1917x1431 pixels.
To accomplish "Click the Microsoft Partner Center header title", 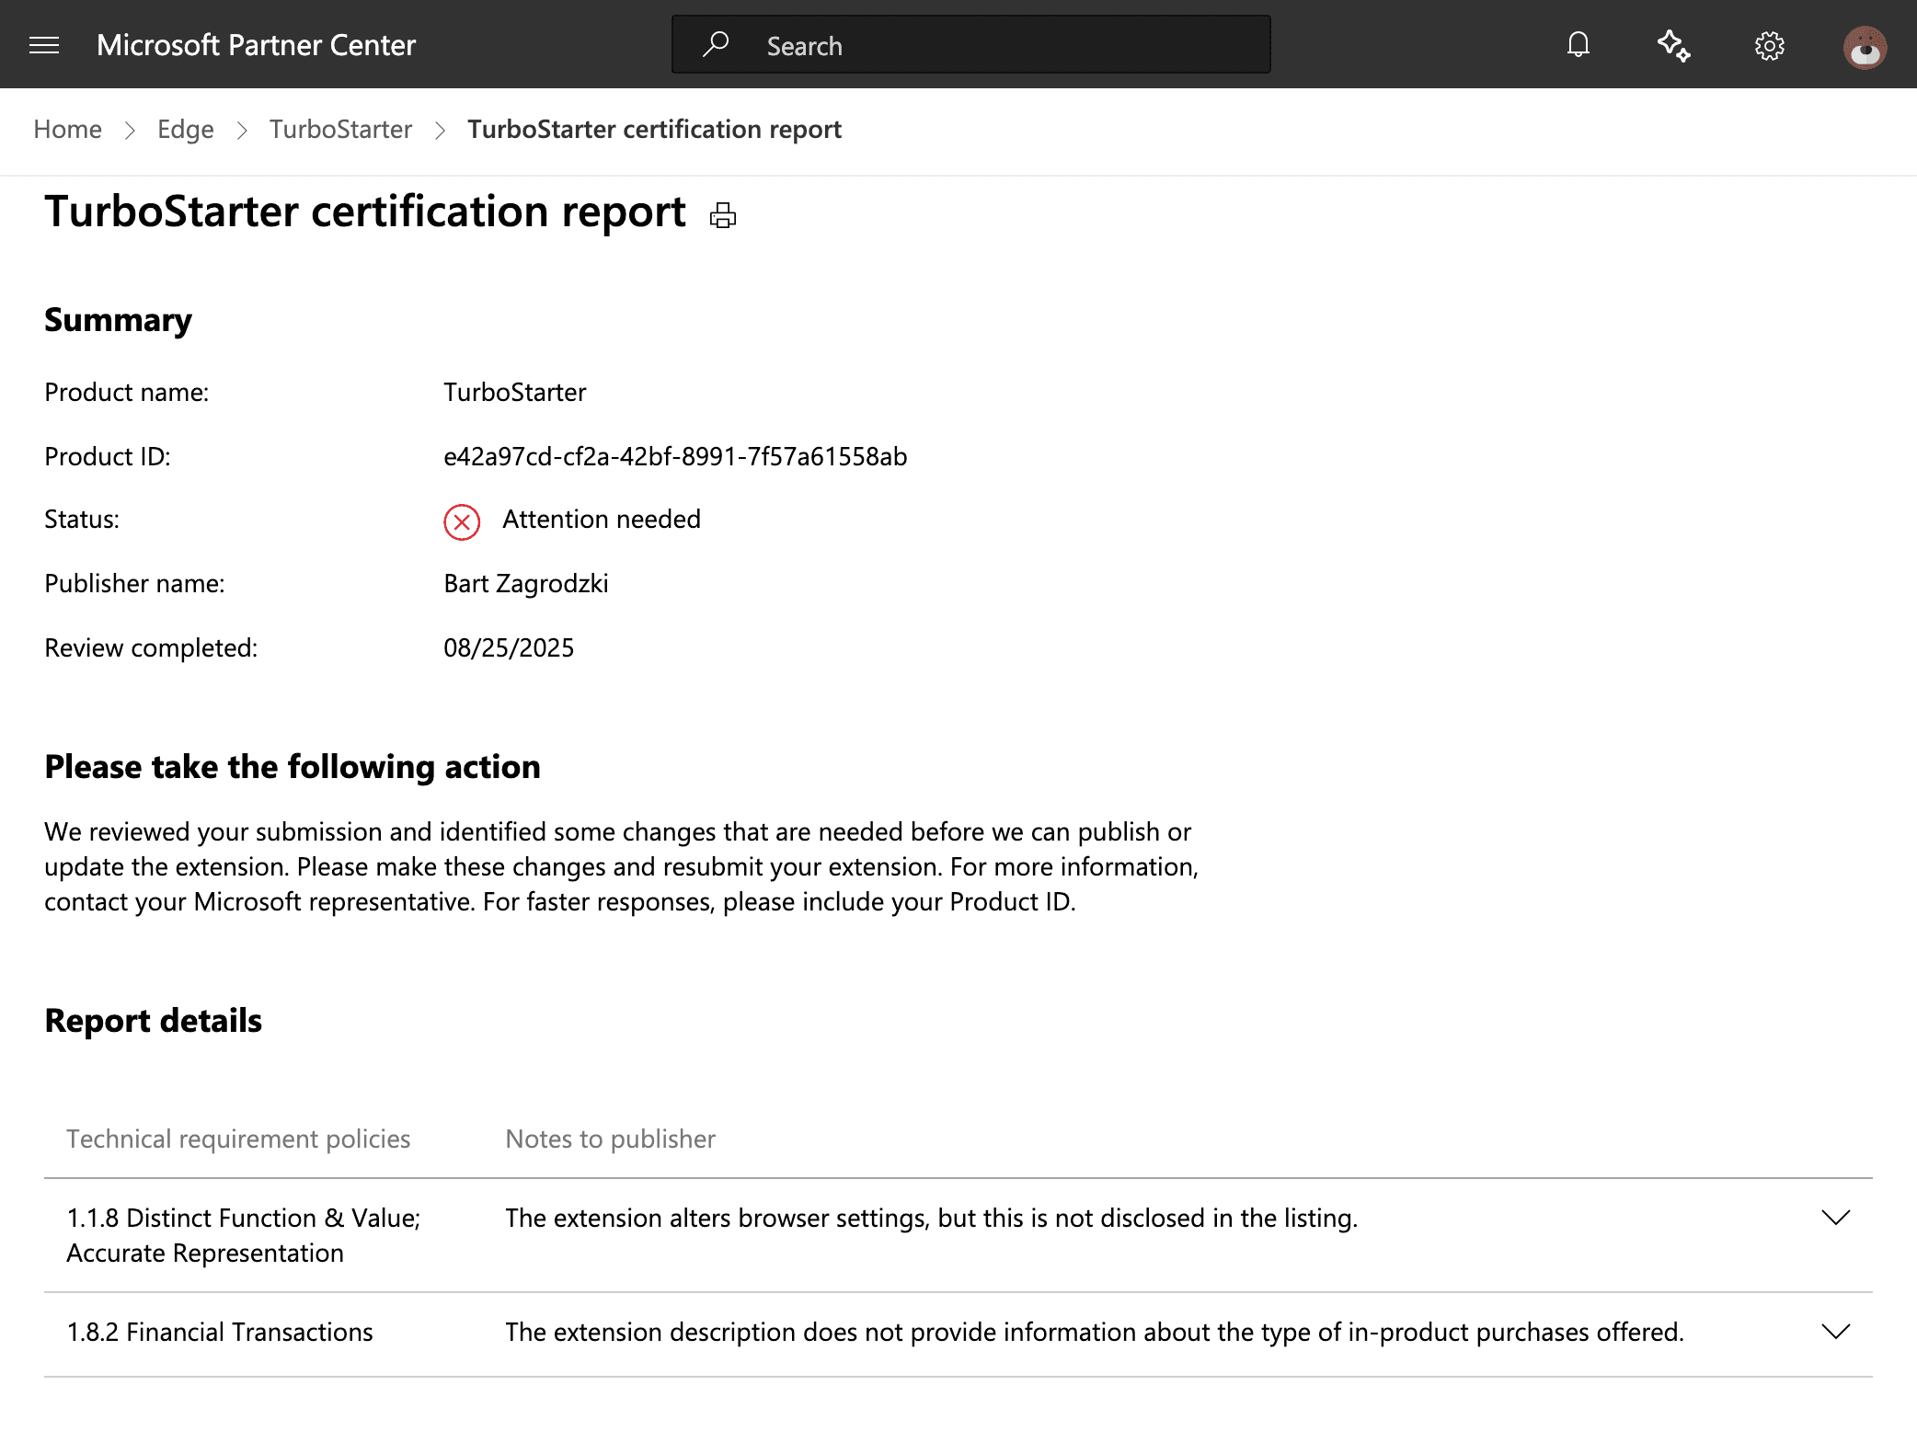I will (257, 44).
